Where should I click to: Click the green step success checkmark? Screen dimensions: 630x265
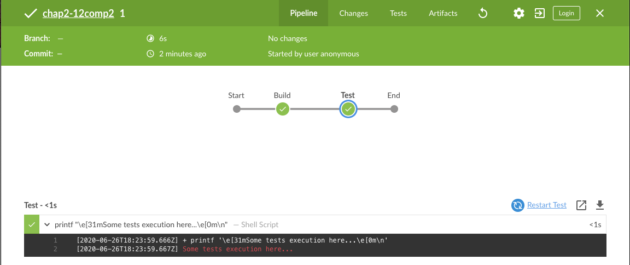32,224
